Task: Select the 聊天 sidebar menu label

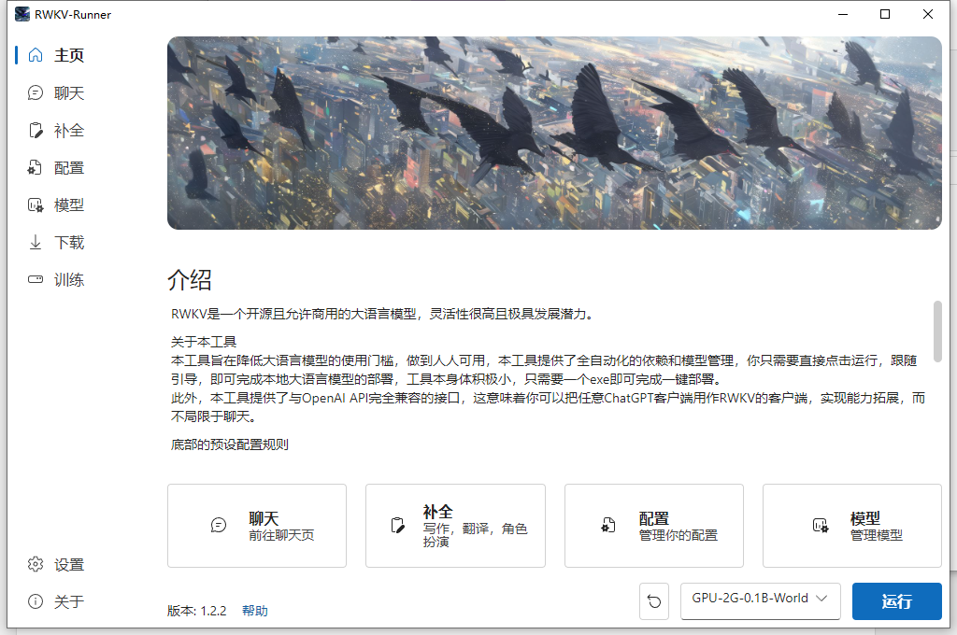Action: (x=69, y=92)
